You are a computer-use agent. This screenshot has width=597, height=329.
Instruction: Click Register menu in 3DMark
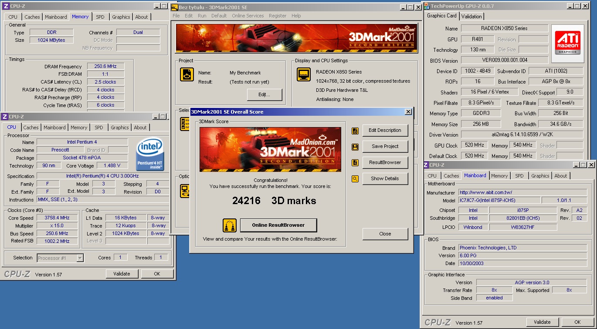(x=278, y=16)
